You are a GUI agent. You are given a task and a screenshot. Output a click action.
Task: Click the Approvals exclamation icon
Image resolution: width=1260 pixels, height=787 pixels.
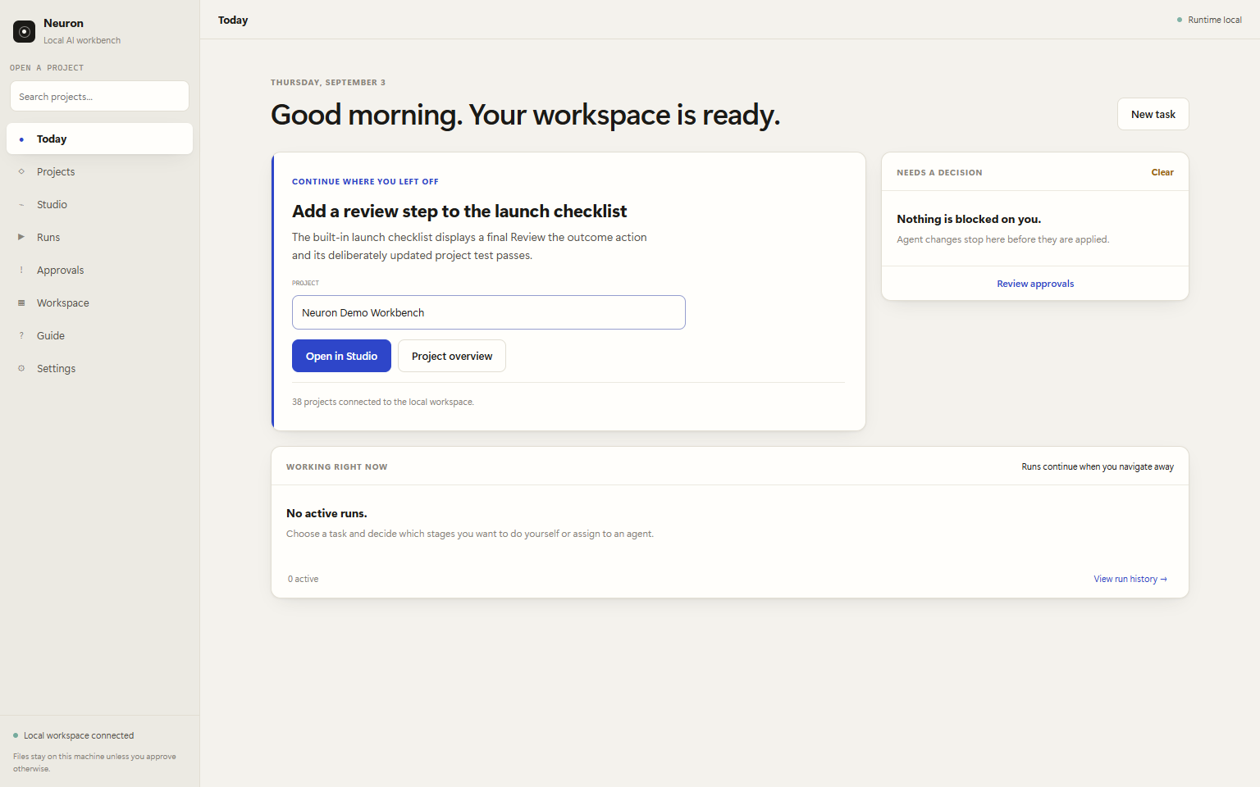point(21,270)
